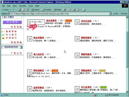Click the vertical scrollbar down arrow
129x97 pixels.
[127, 92]
